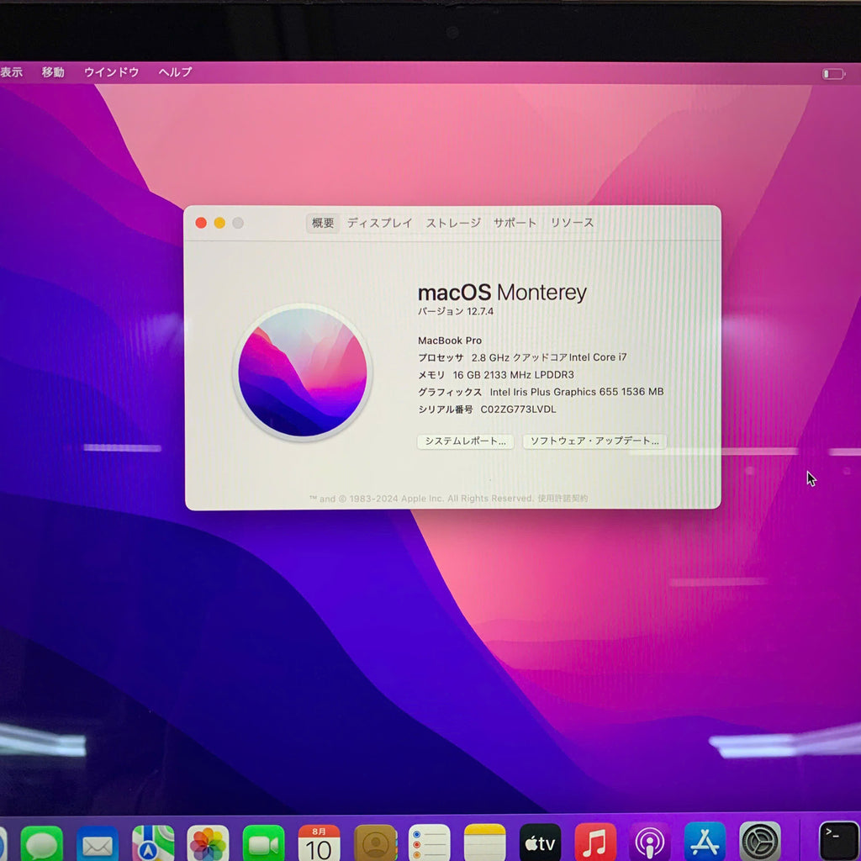Viewport: 861px width, 861px height.
Task: Click the macOS Monterey logo image
Action: 303,372
